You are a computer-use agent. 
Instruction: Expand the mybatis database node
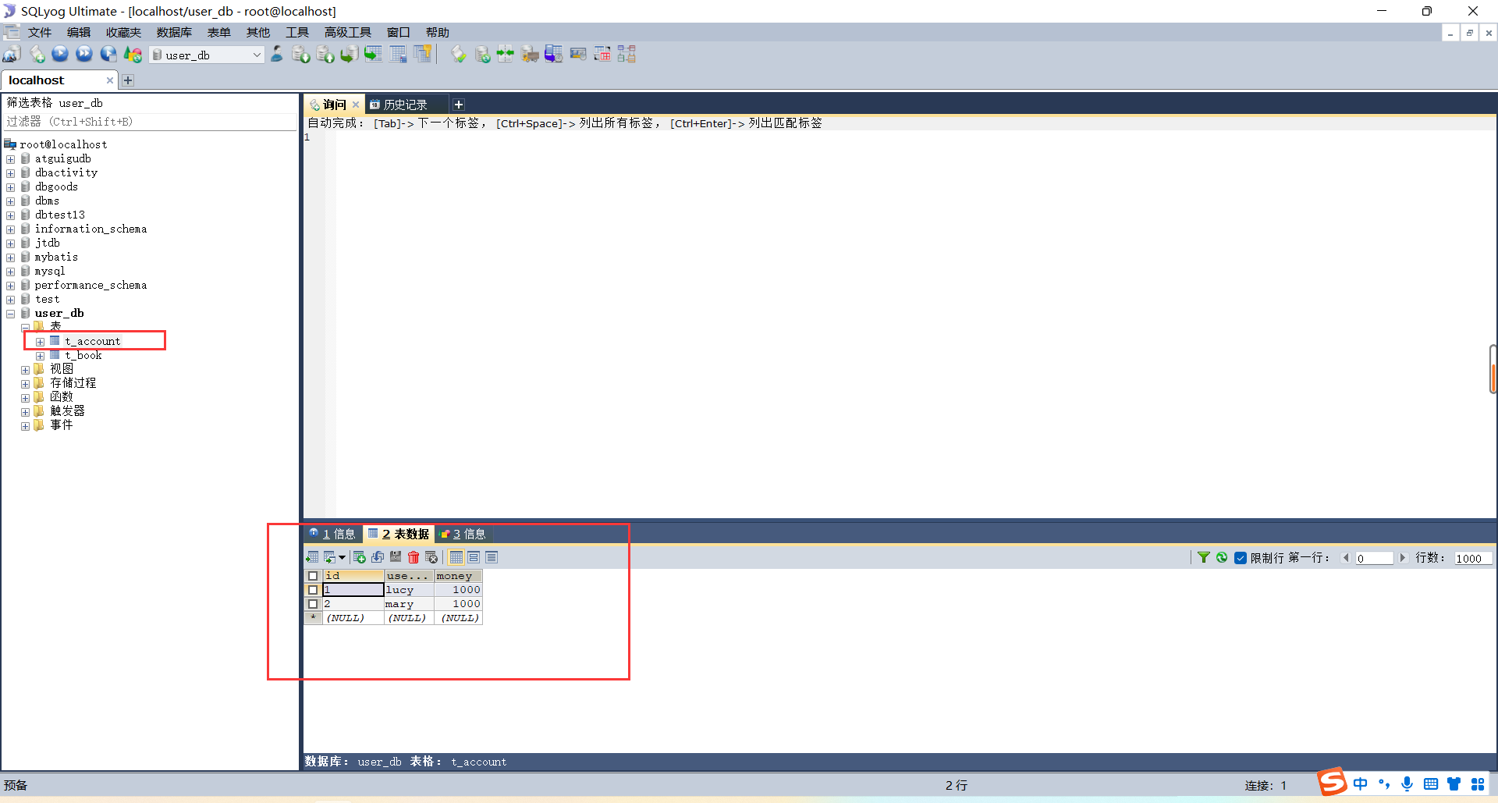tap(11, 258)
